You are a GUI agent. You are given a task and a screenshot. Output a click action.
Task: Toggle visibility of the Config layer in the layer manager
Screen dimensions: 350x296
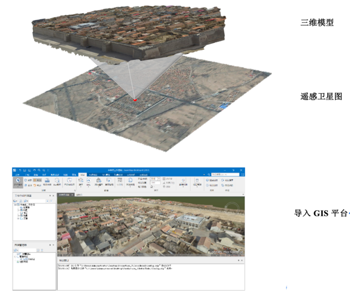pos(21,259)
